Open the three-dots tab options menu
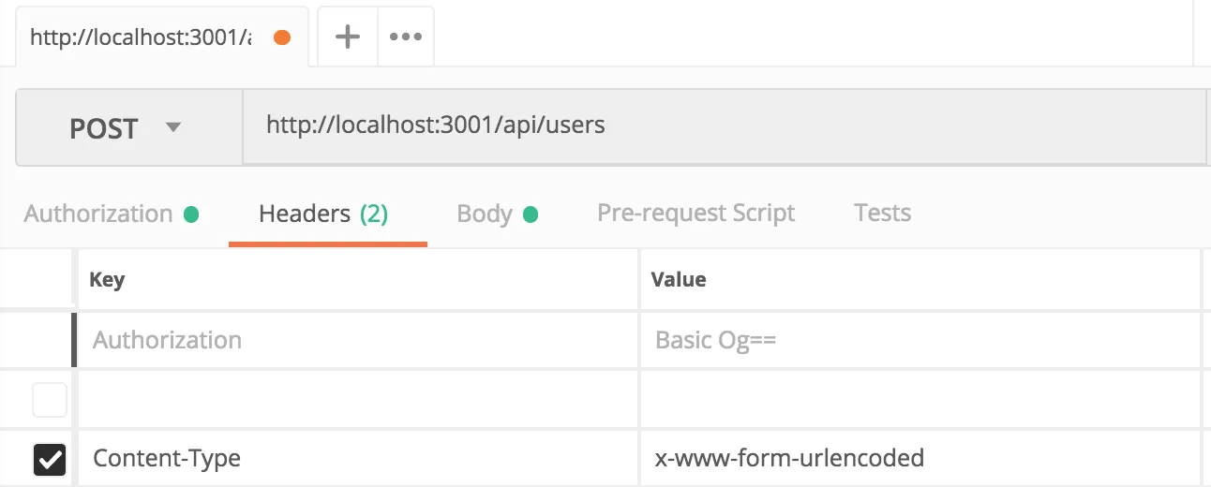This screenshot has height=487, width=1211. pos(405,37)
